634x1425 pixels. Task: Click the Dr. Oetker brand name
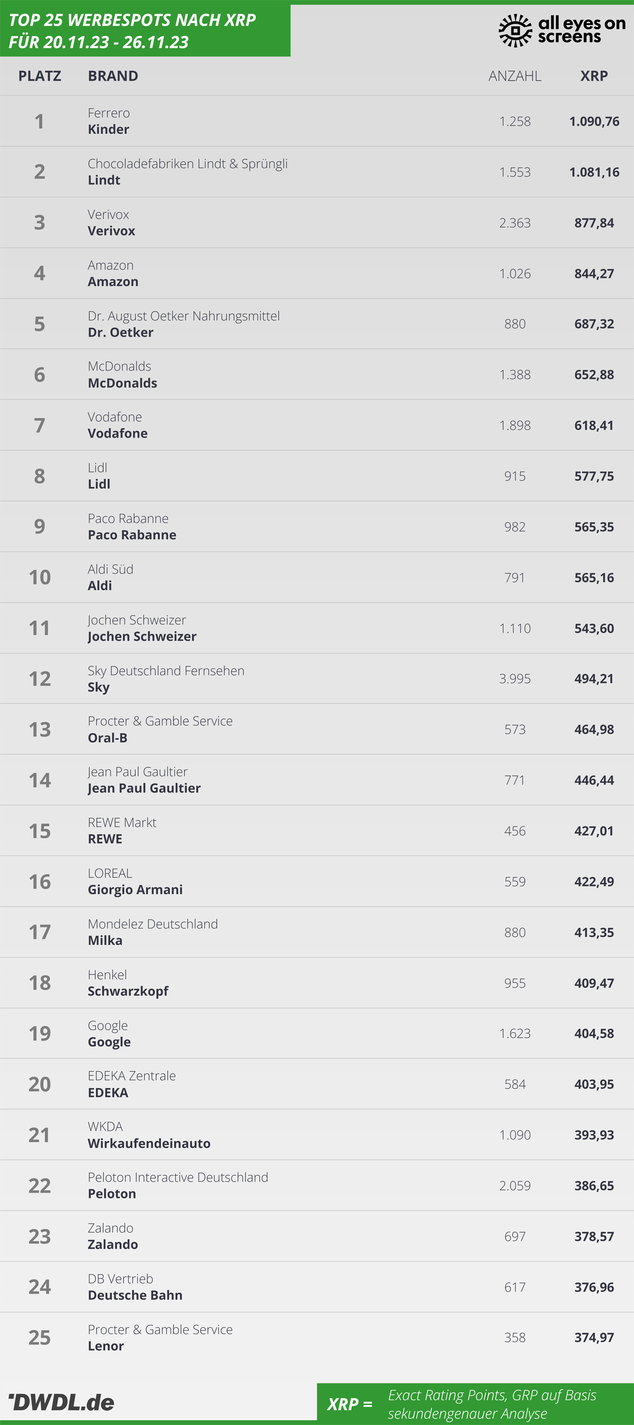(x=120, y=333)
